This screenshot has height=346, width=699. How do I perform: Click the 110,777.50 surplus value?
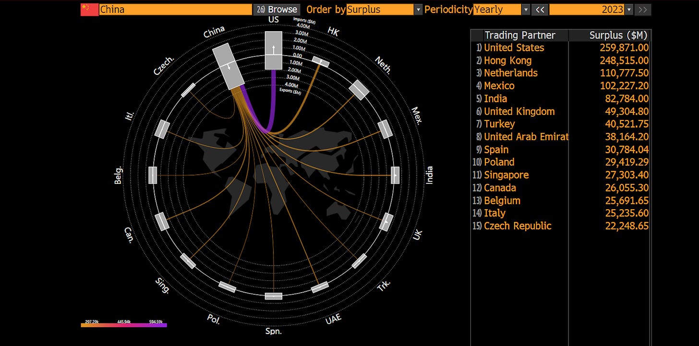[x=624, y=73]
